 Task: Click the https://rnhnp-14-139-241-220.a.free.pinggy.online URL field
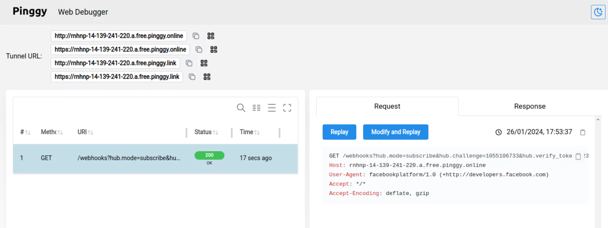[120, 49]
